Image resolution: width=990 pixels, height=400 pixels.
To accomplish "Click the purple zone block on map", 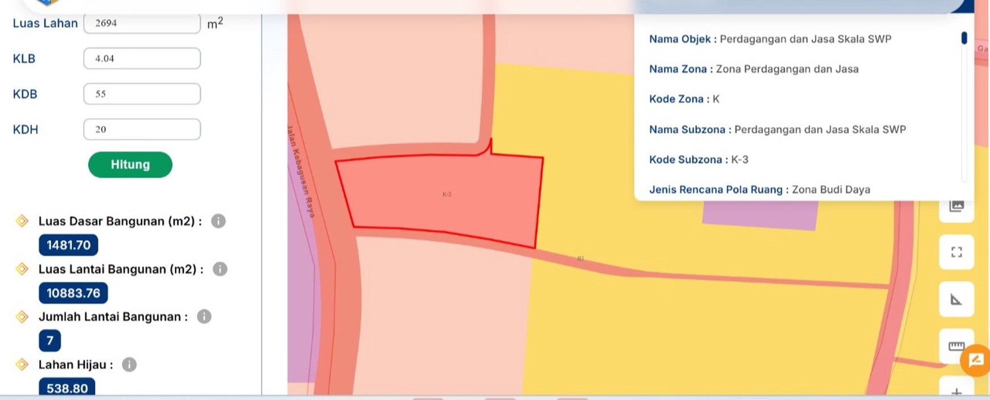I will pos(760,215).
